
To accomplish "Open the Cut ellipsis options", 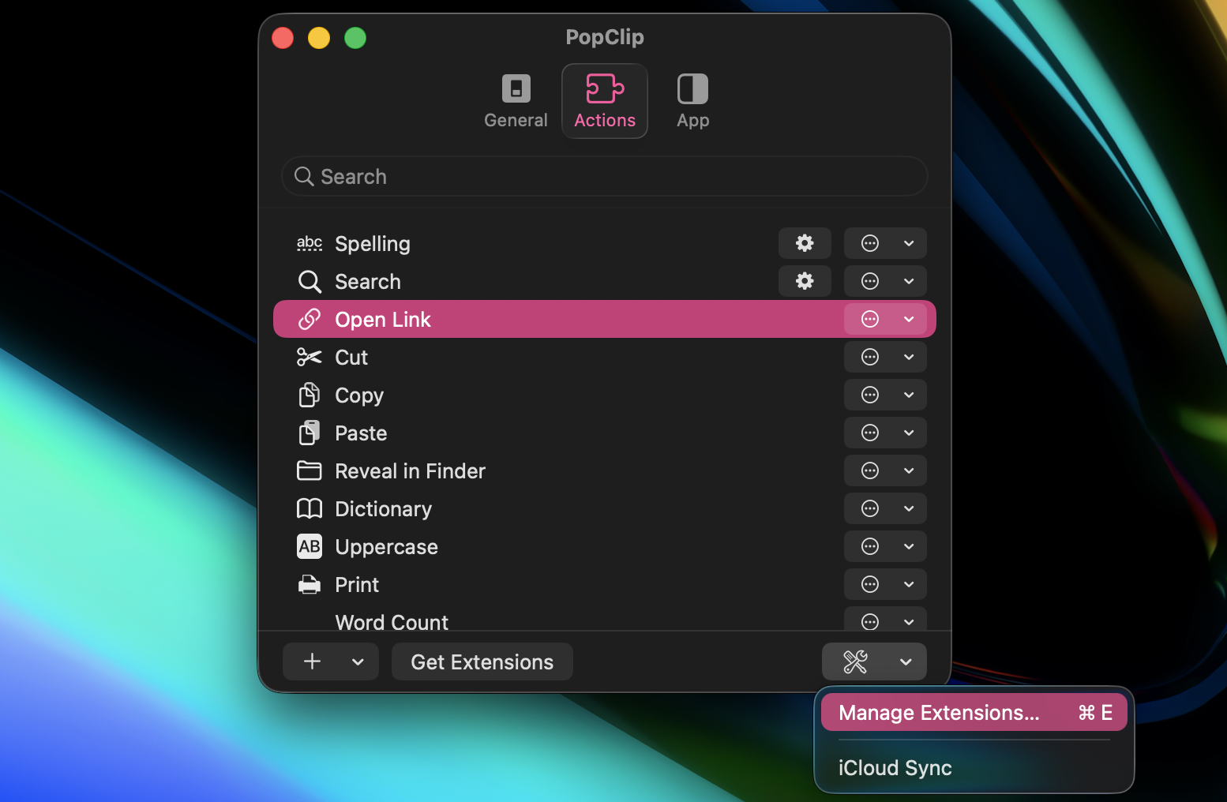I will pos(870,357).
